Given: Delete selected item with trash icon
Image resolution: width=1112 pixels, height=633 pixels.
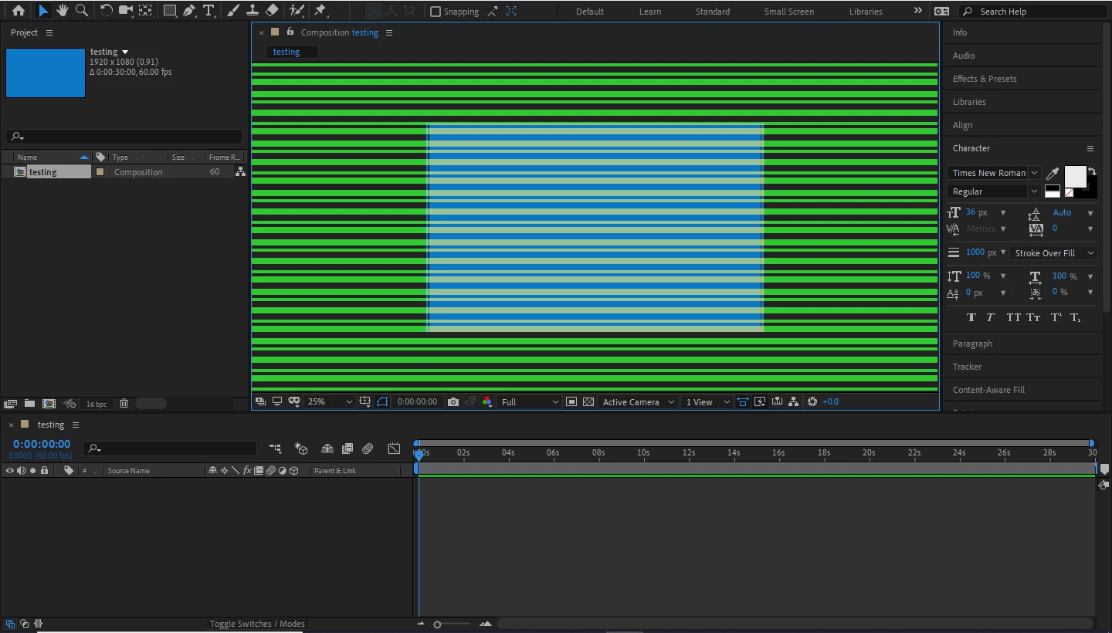Looking at the screenshot, I should [x=124, y=403].
